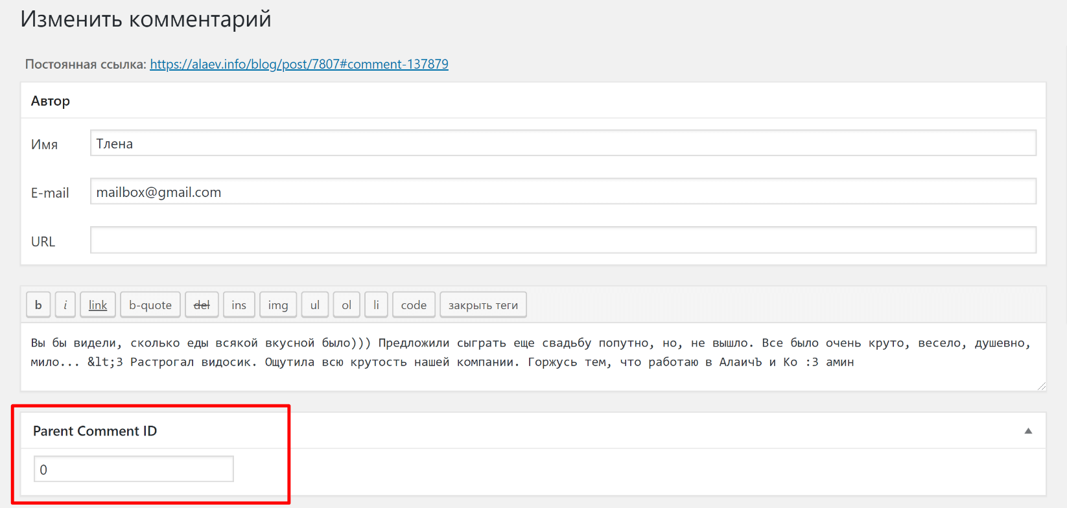
Task: Collapse the Parent Comment ID panel
Action: click(1027, 431)
